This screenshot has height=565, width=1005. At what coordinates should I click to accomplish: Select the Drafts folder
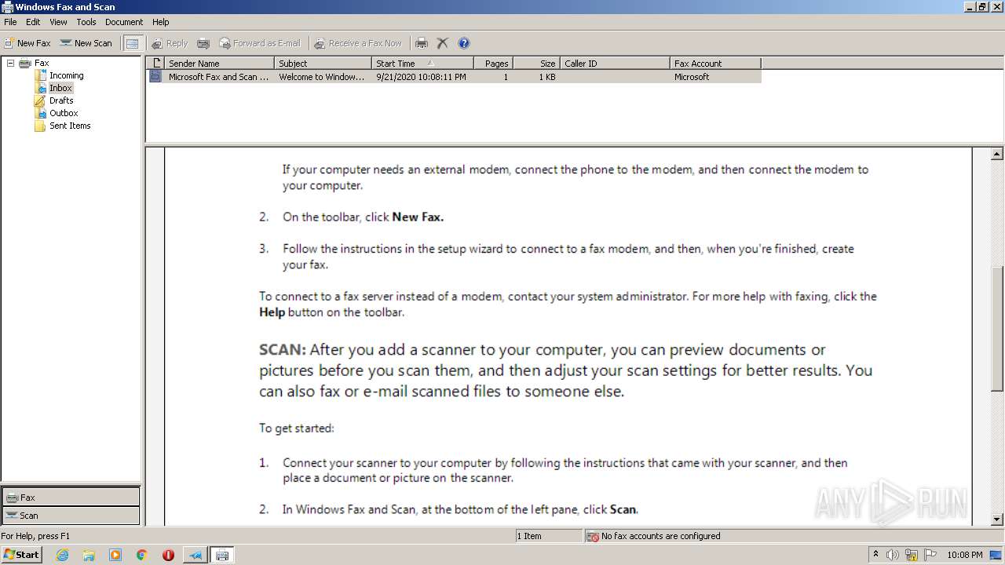click(x=61, y=100)
